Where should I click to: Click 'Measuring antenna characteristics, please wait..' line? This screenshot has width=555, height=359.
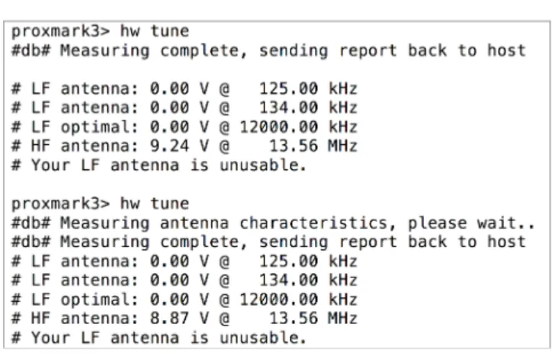coord(273,223)
